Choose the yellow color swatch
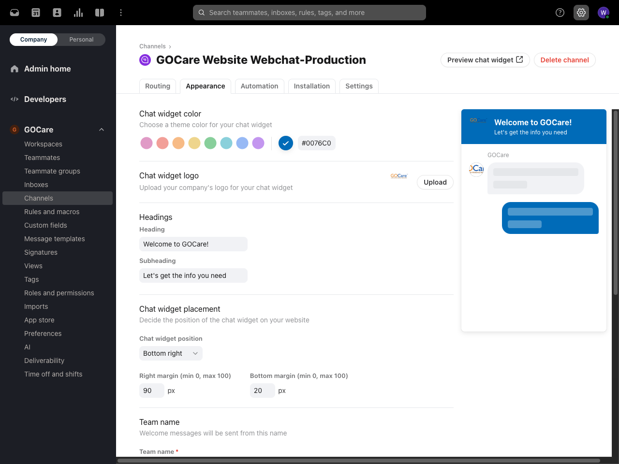Viewport: 619px width, 464px height. click(x=194, y=143)
